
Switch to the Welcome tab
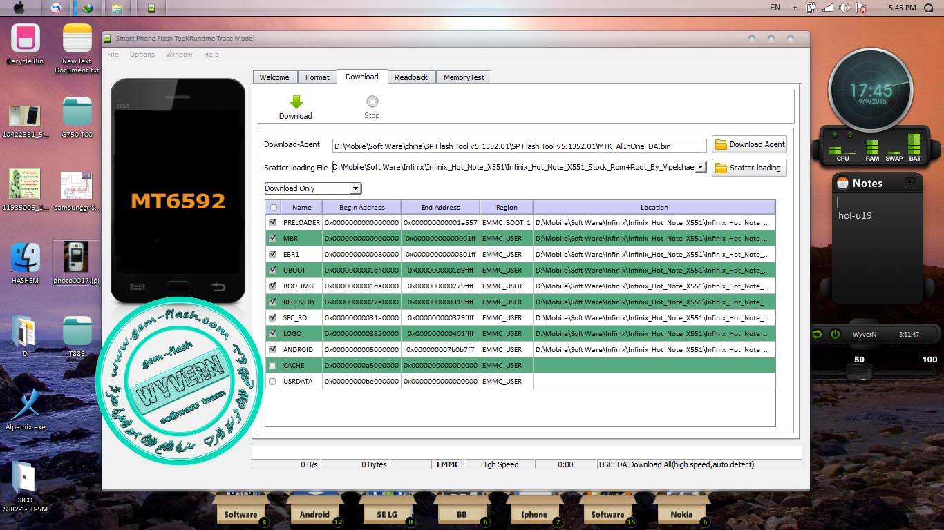point(274,77)
